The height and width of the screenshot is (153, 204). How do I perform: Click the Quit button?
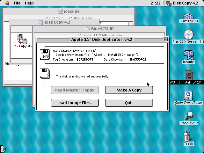(x=129, y=103)
